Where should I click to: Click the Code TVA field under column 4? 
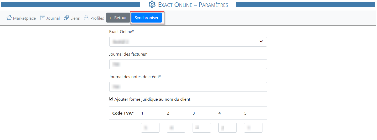click(228, 128)
